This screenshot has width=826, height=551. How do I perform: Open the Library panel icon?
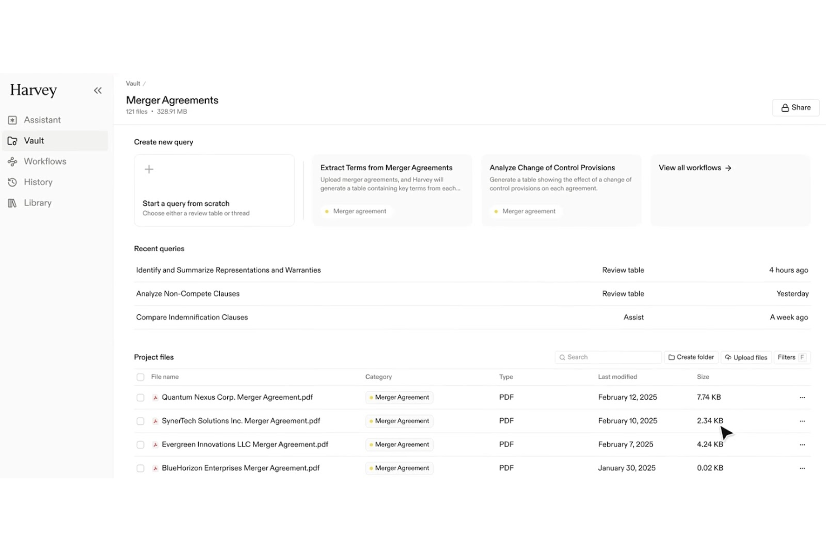(12, 203)
